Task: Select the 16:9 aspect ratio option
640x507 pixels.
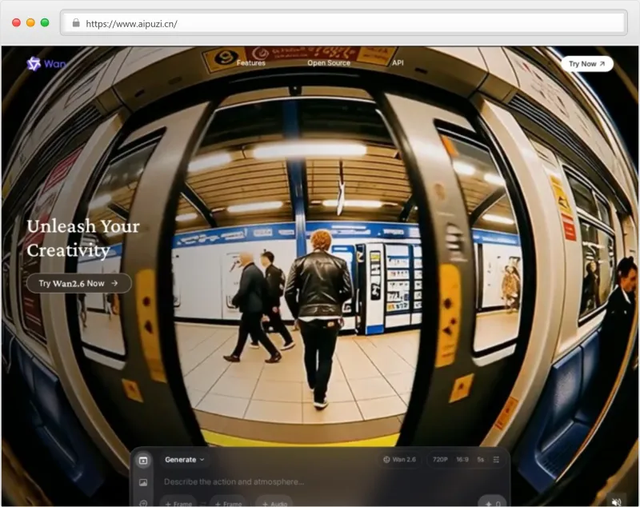Action: pos(462,460)
